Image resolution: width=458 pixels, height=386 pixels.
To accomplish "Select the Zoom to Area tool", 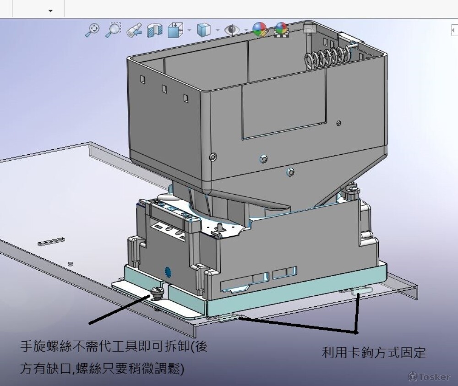I will (x=114, y=30).
